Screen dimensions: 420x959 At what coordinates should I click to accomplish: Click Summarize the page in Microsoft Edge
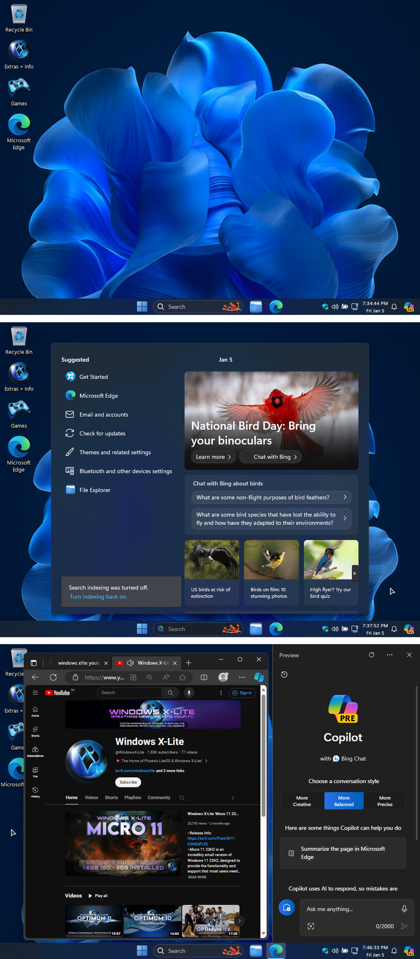[x=343, y=853]
